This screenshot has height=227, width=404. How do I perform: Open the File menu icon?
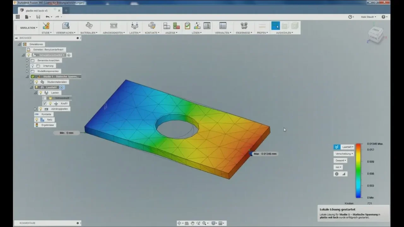click(x=27, y=17)
